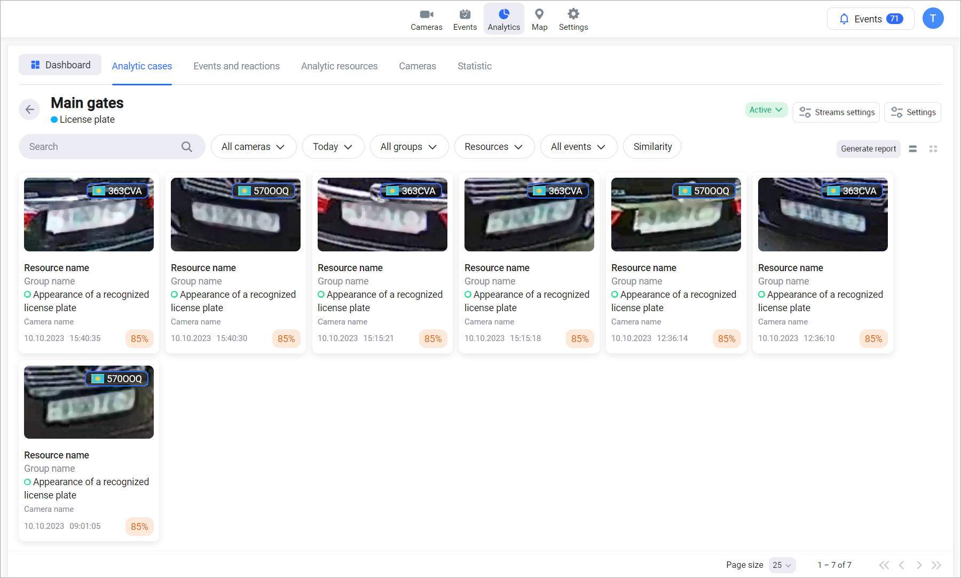The height and width of the screenshot is (578, 961).
Task: Expand the All cameras dropdown
Action: (253, 147)
